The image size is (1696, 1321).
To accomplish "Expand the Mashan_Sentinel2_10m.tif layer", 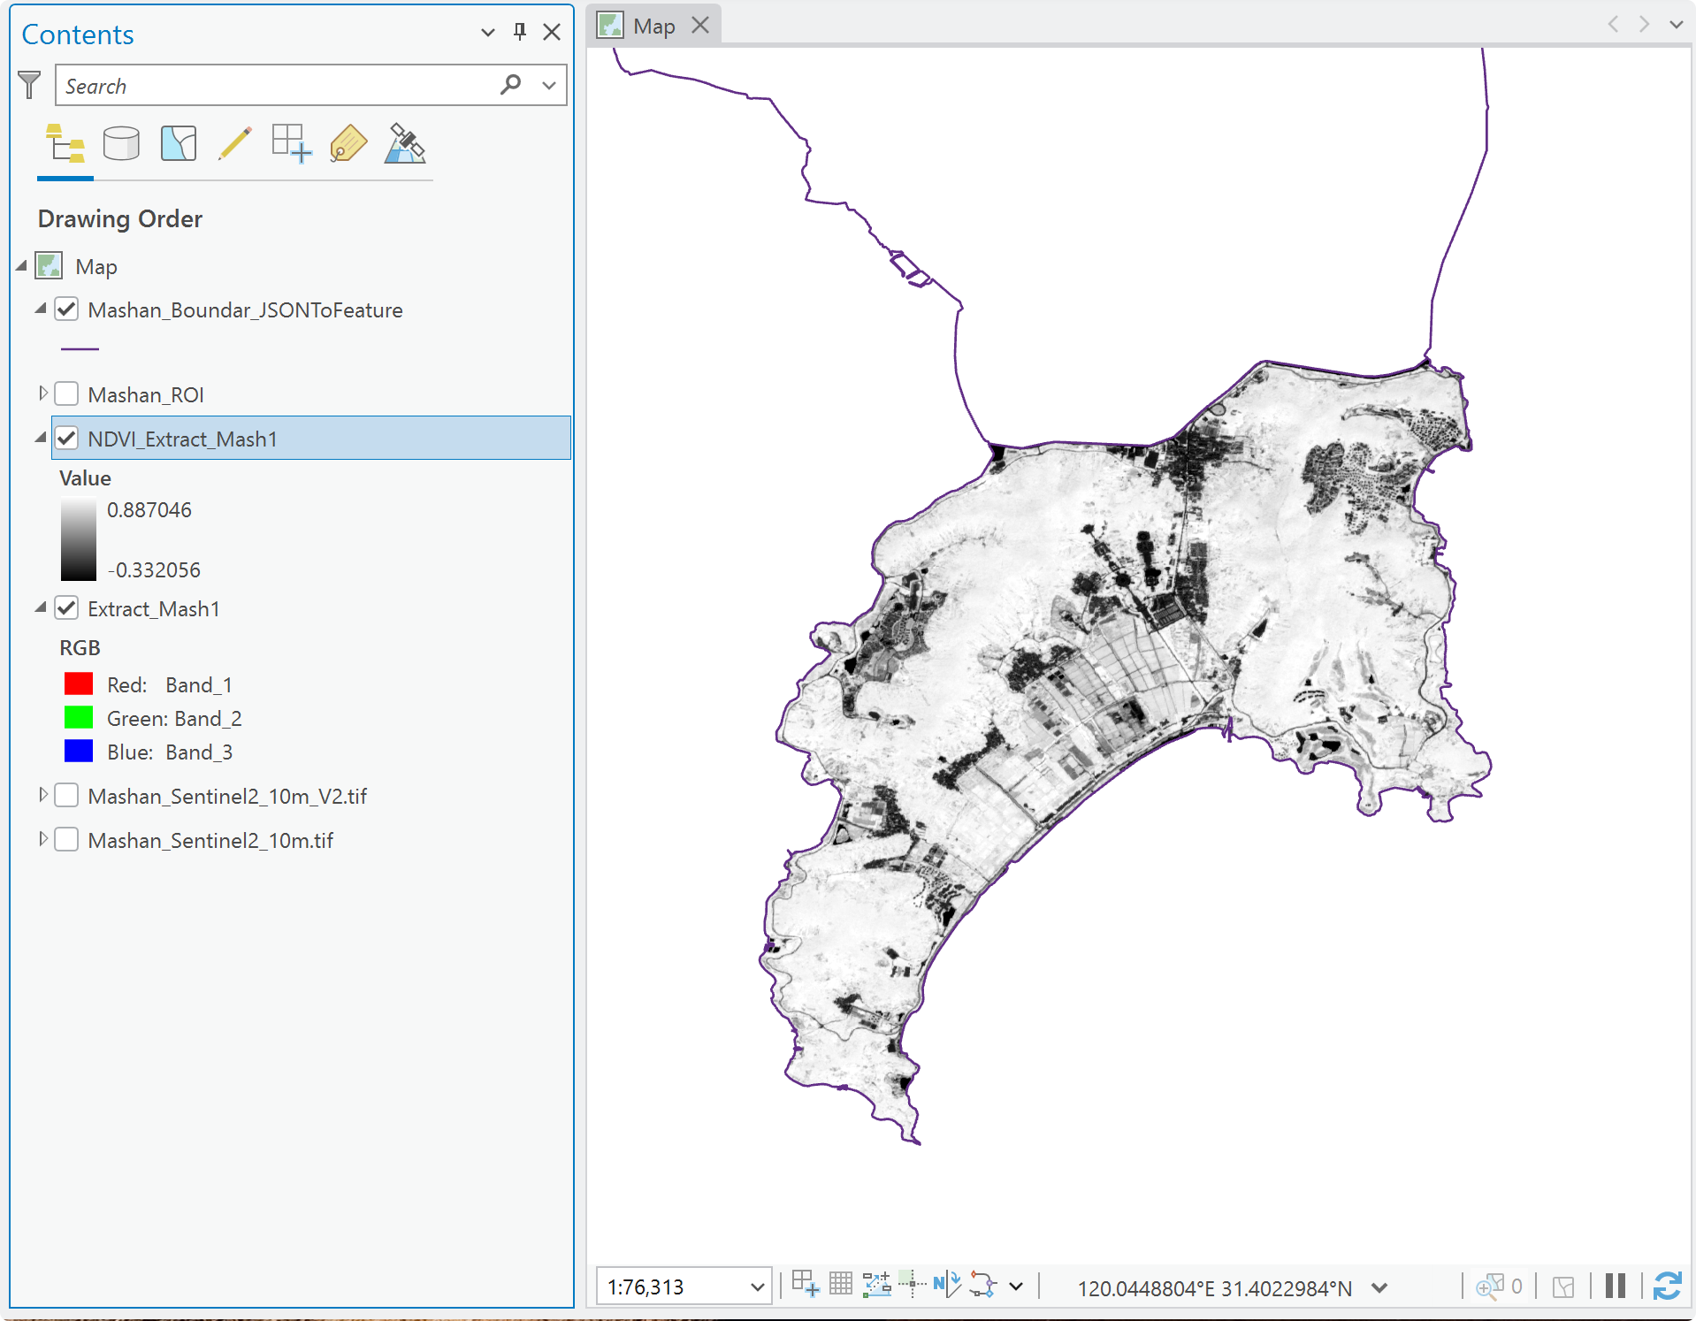I will 42,838.
